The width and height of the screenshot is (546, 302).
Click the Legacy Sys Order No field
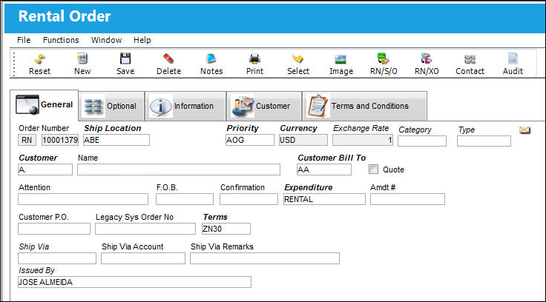[x=145, y=229]
